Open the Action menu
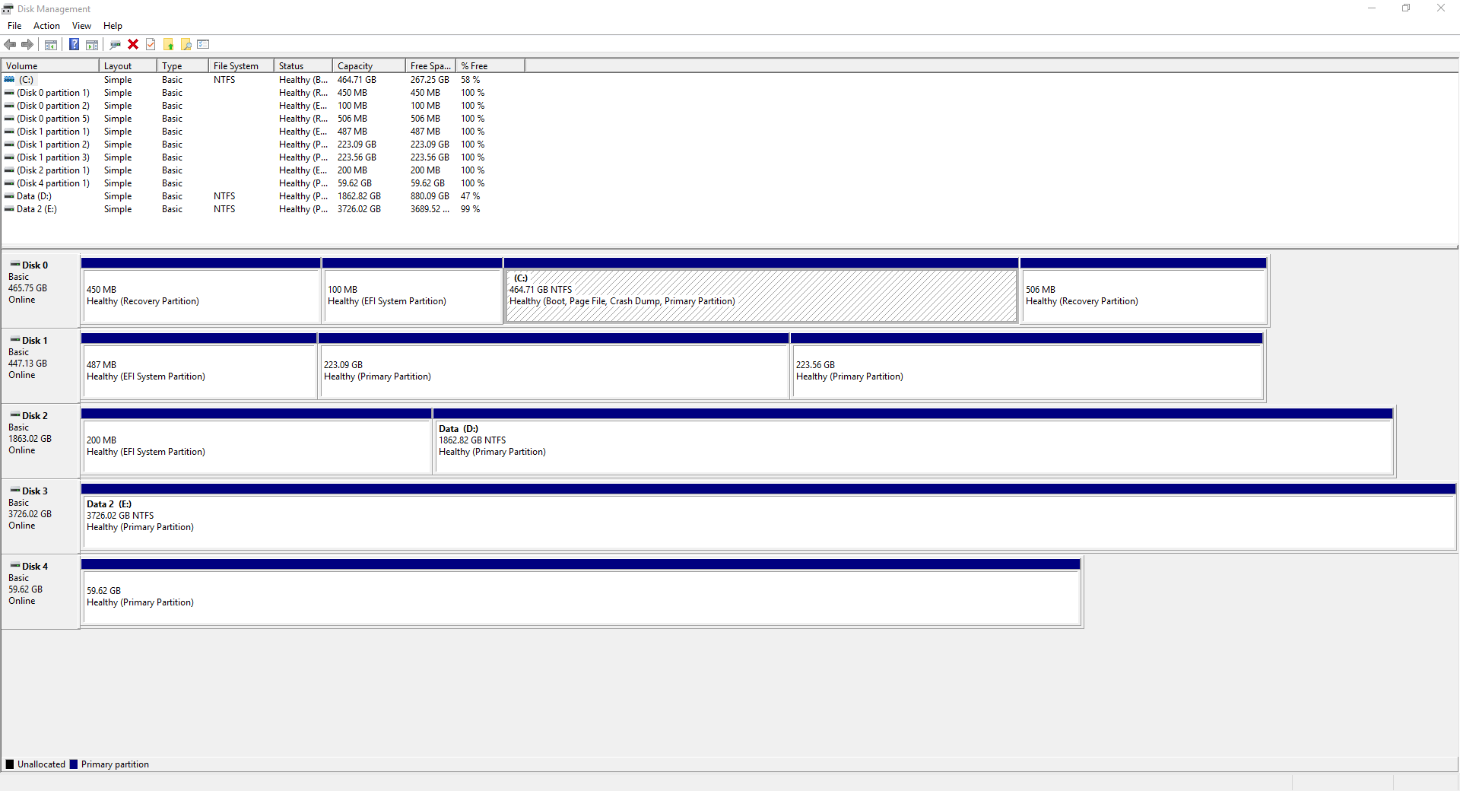 pos(46,26)
